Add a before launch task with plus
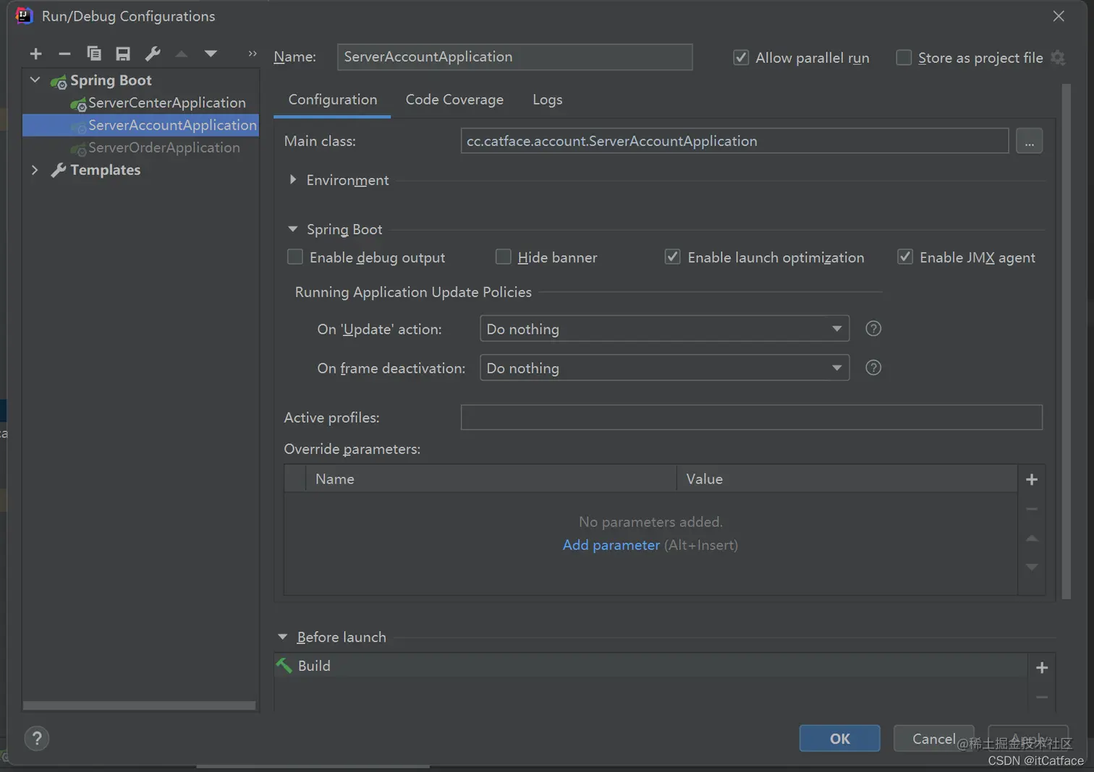Viewport: 1094px width, 772px height. (x=1042, y=668)
